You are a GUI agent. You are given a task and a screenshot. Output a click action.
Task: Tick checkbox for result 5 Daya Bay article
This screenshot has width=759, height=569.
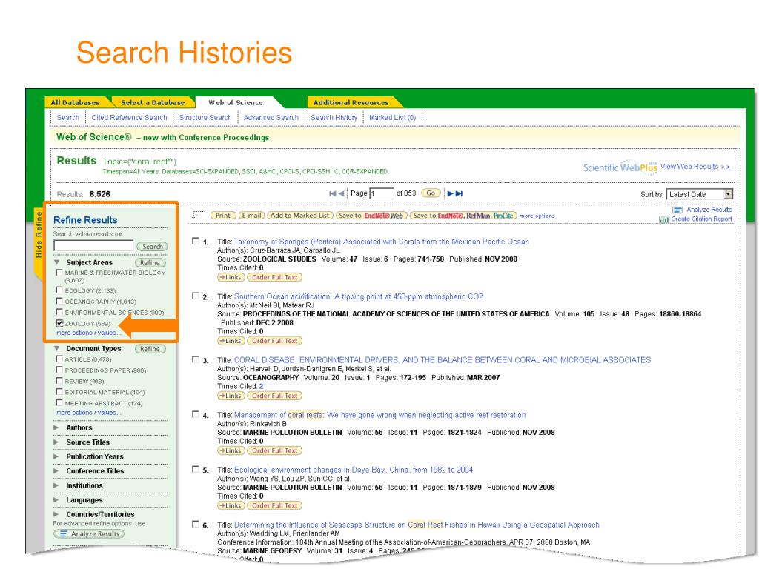coord(196,469)
